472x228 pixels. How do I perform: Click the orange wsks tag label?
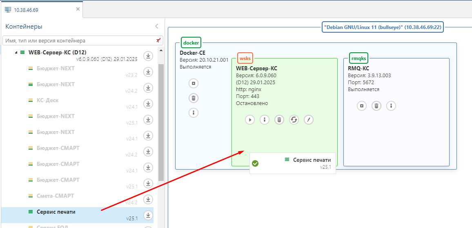245,58
